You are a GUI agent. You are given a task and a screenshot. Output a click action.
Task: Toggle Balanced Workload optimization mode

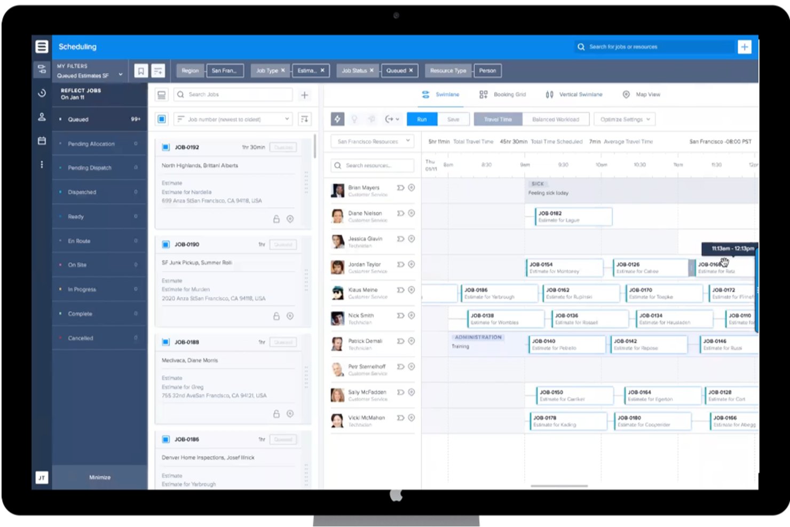pyautogui.click(x=555, y=119)
